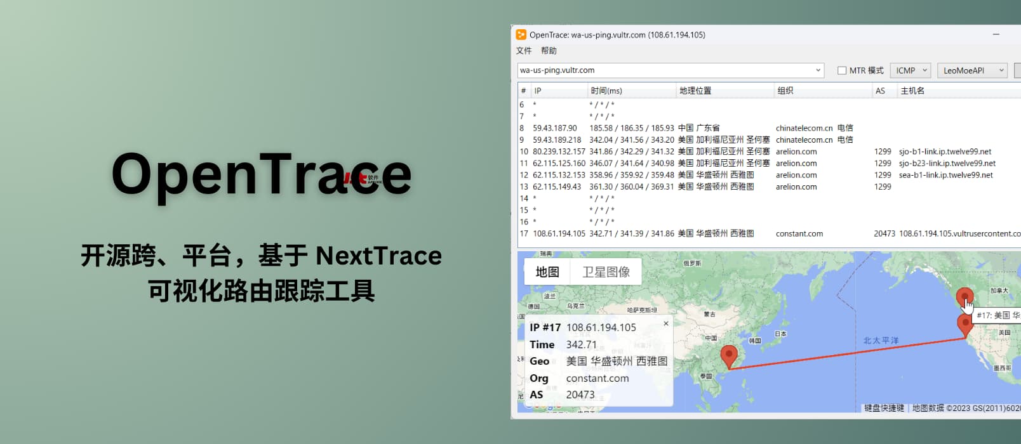Open the 帮助 menu
Viewport: 1021px width, 444px height.
point(549,51)
